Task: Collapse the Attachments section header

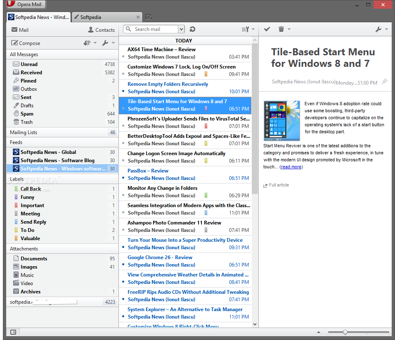Action: coord(62,248)
